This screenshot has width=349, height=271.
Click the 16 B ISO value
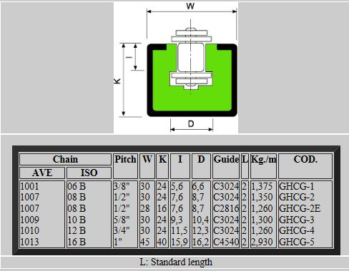tap(77, 242)
